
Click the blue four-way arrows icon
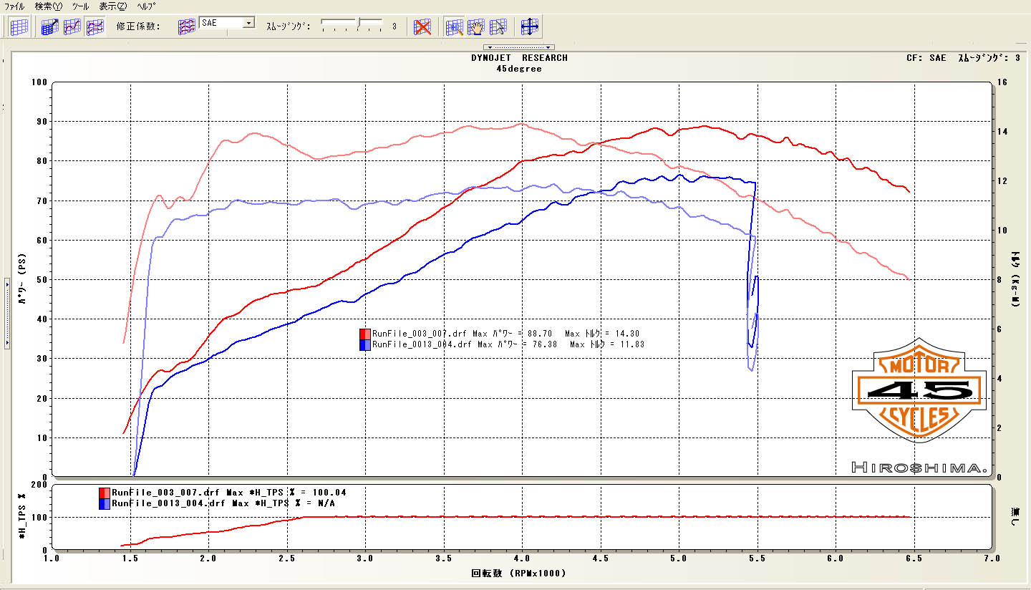(x=529, y=27)
